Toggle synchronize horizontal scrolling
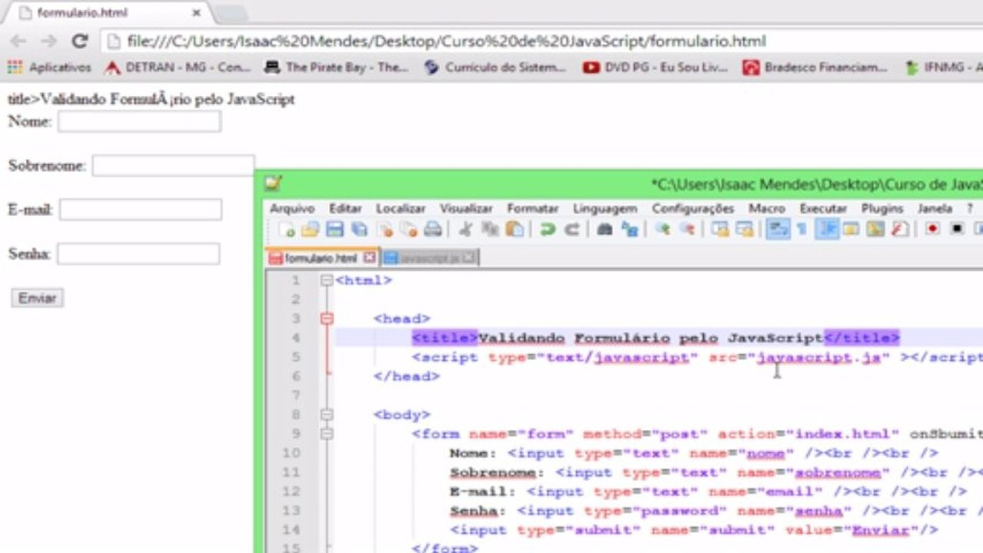Image resolution: width=983 pixels, height=553 pixels. (744, 229)
